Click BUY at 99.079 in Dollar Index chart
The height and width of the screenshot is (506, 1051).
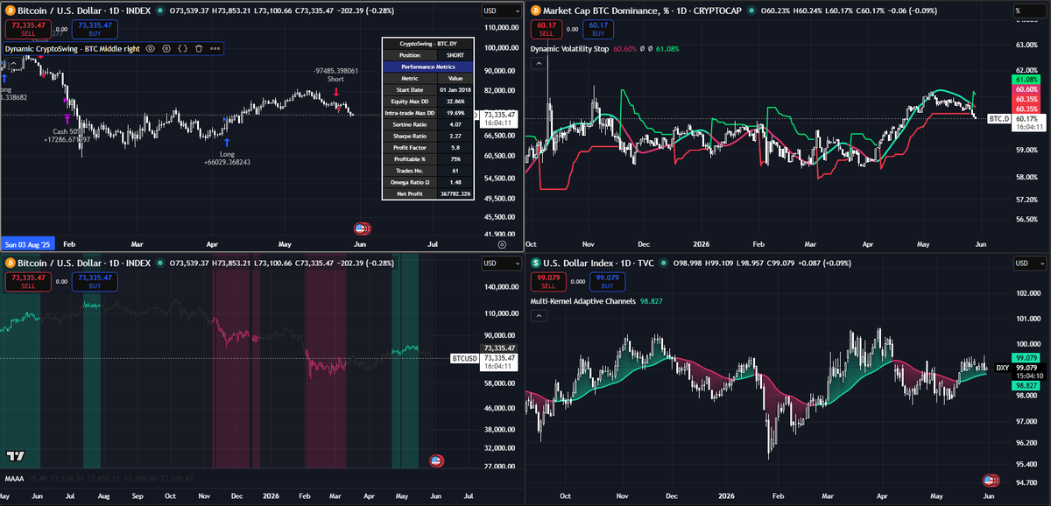[607, 280]
